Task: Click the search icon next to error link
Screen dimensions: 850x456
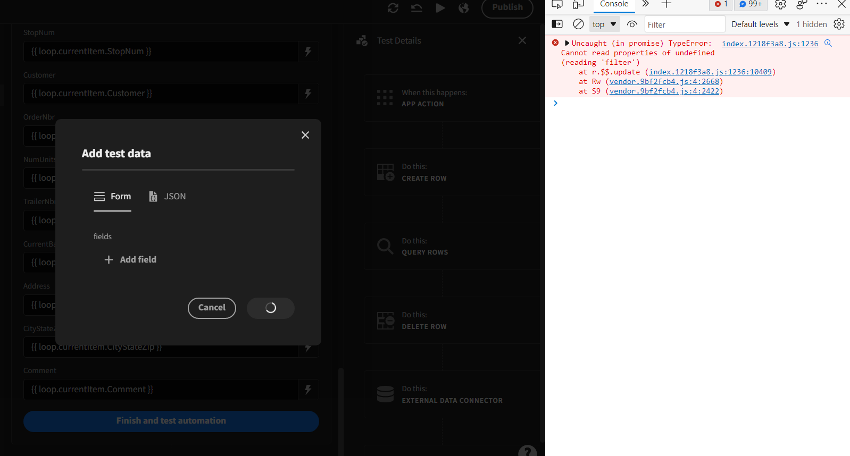Action: point(828,43)
